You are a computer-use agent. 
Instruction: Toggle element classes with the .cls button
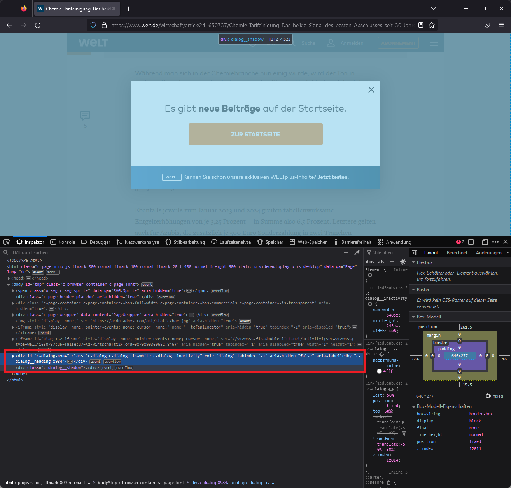point(380,262)
